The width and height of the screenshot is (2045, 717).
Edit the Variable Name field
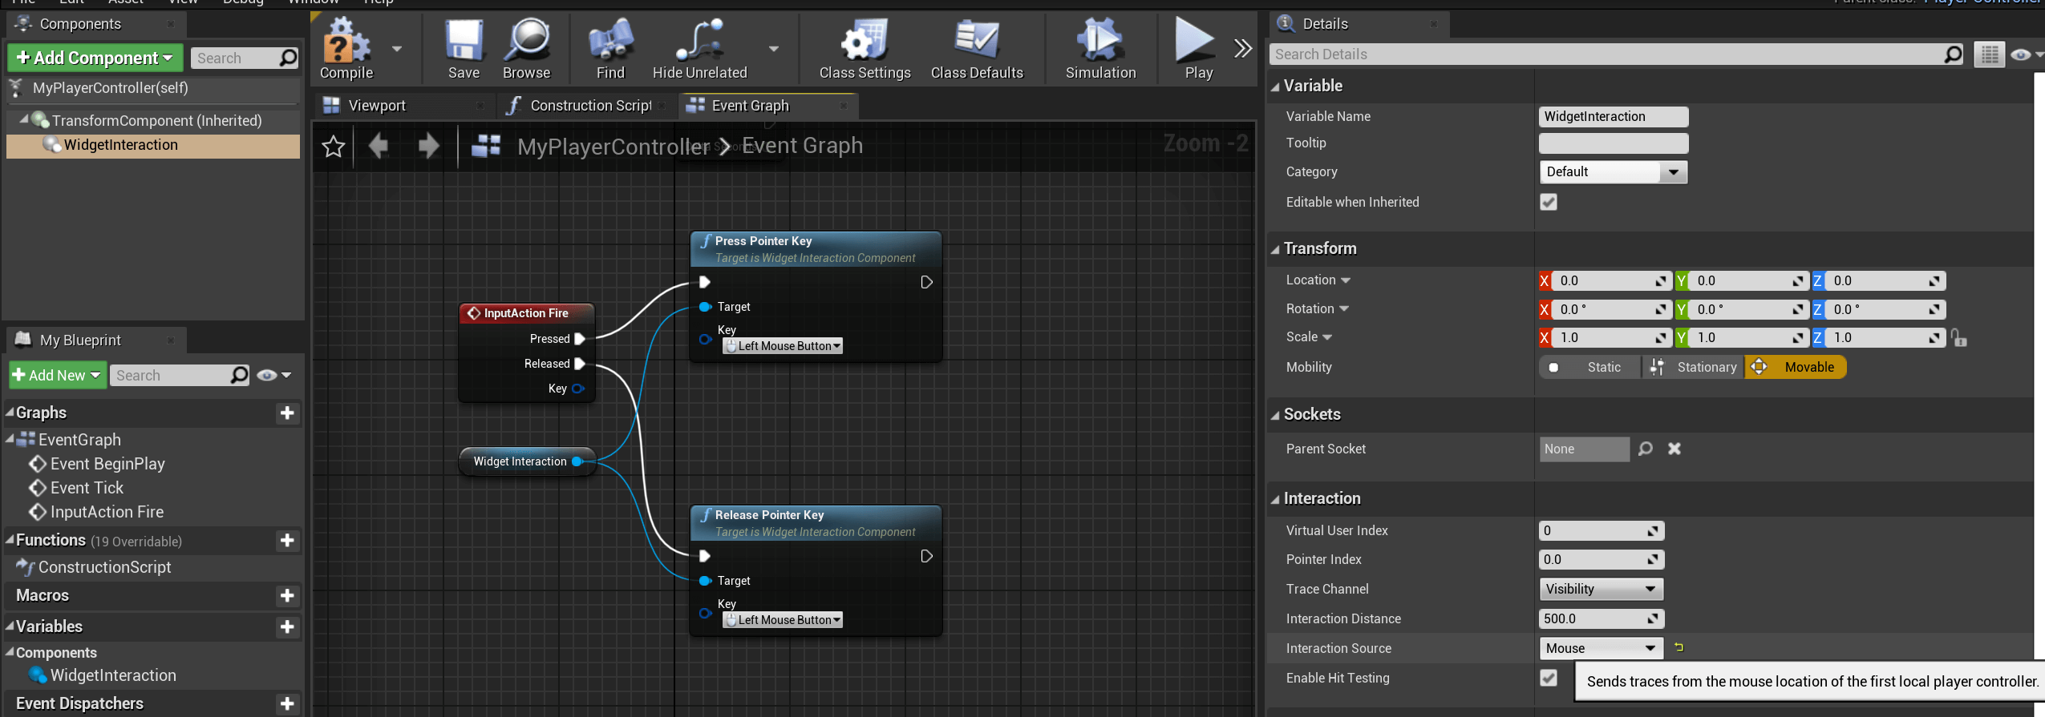1613,117
